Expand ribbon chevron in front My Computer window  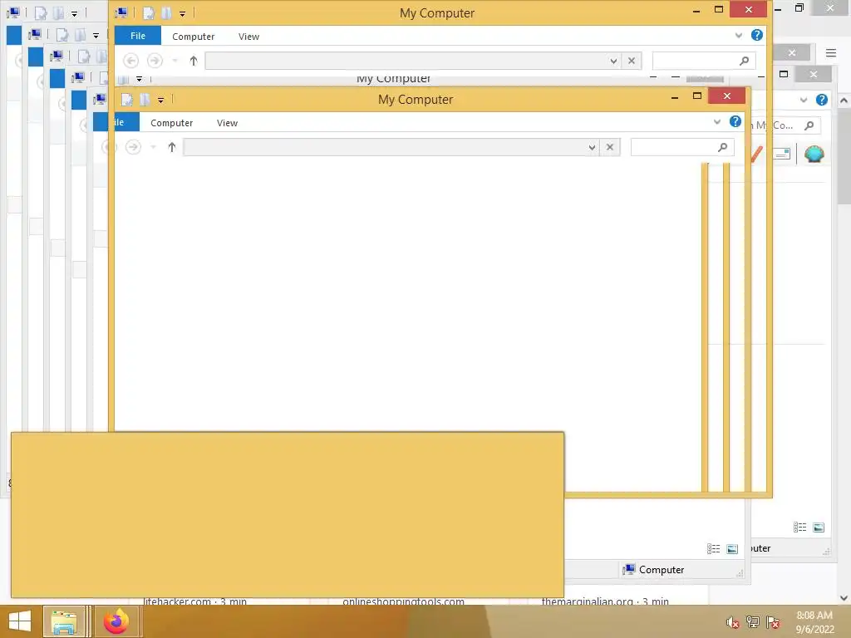(716, 121)
